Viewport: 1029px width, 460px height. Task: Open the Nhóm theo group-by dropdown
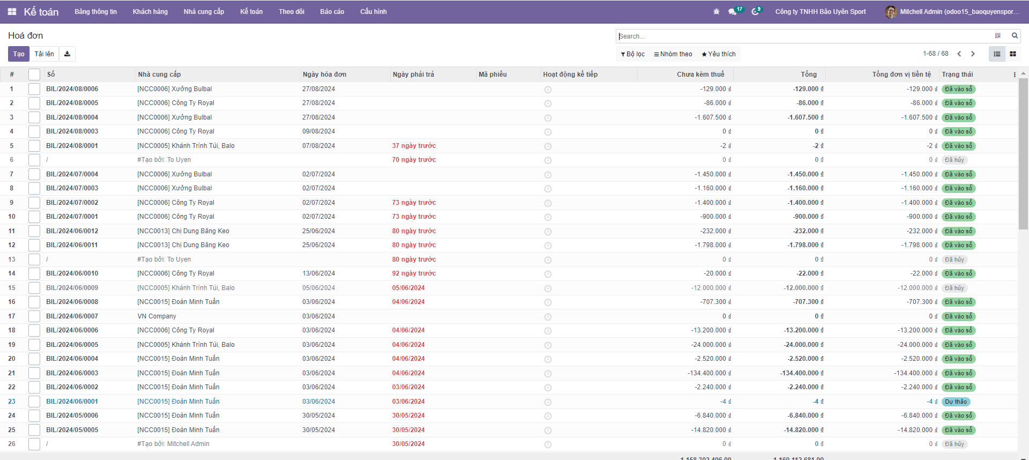(x=673, y=54)
